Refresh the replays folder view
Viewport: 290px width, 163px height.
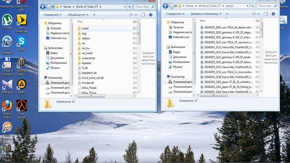(252, 6)
